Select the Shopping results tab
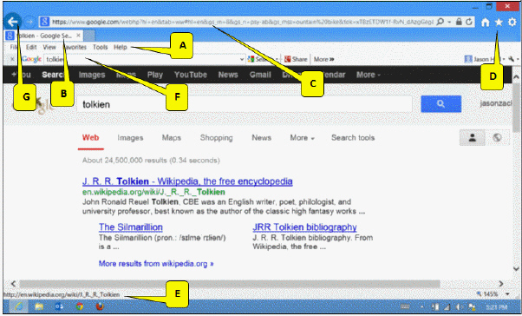Image resolution: width=522 pixels, height=316 pixels. pos(217,138)
